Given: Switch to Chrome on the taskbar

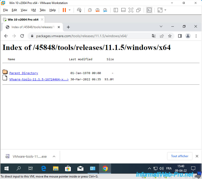Looking at the screenshot, I should (x=105, y=168).
